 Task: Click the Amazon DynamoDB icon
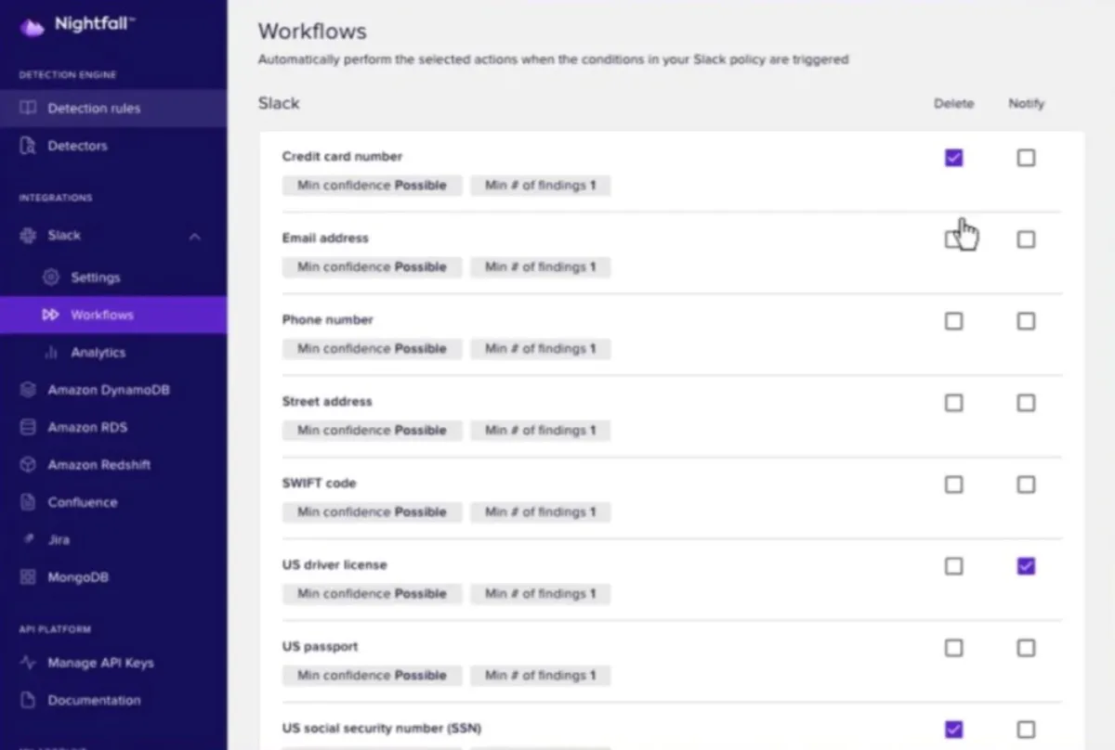click(x=28, y=390)
